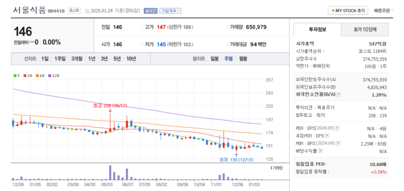The width and height of the screenshot is (404, 191).
Task: Click the 거래량 value 650,979
Action: click(x=256, y=27)
